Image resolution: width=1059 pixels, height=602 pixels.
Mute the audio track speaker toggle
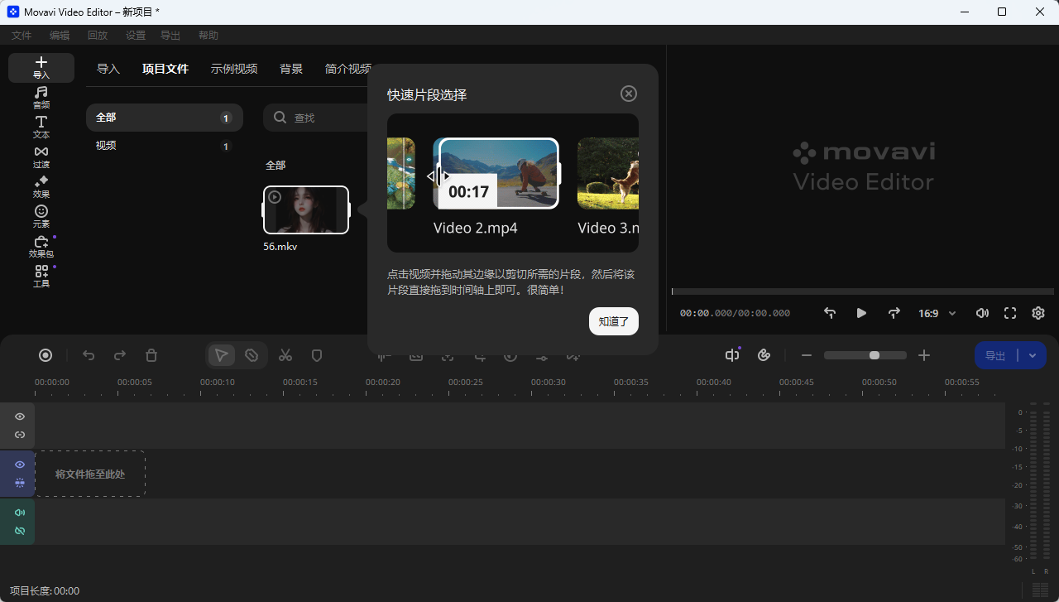click(x=20, y=513)
